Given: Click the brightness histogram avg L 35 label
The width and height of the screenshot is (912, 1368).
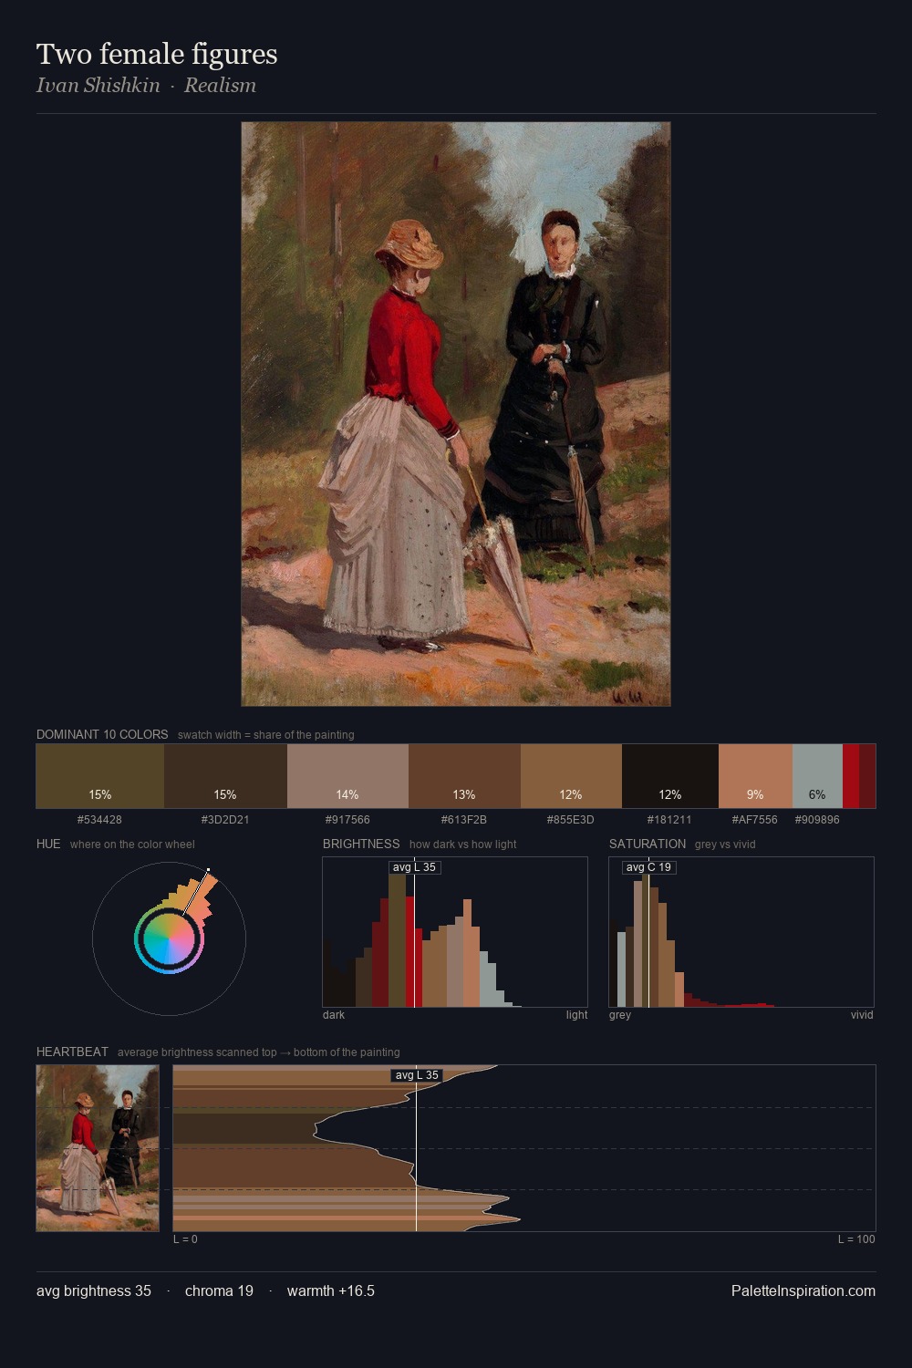Looking at the screenshot, I should pos(415,867).
